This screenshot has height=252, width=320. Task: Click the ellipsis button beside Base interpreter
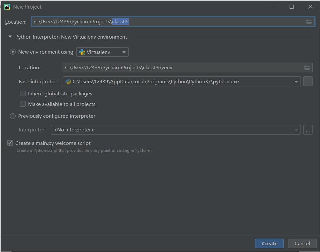(308, 82)
